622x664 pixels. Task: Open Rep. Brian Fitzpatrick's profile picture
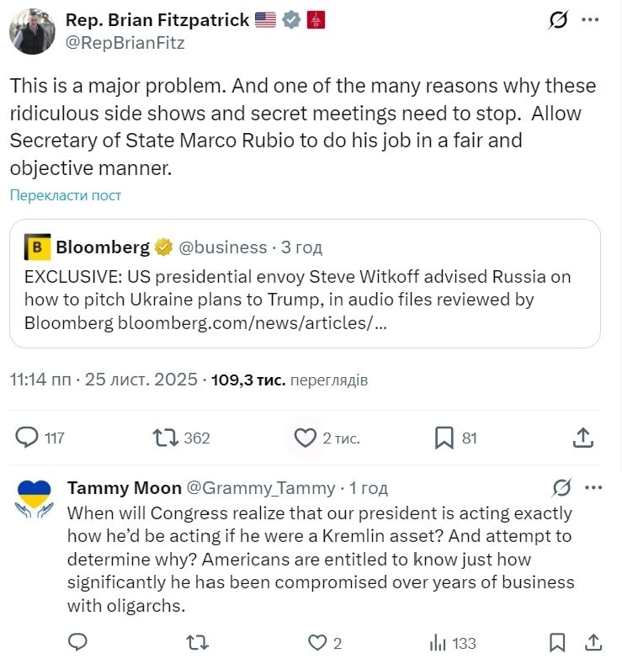[32, 31]
